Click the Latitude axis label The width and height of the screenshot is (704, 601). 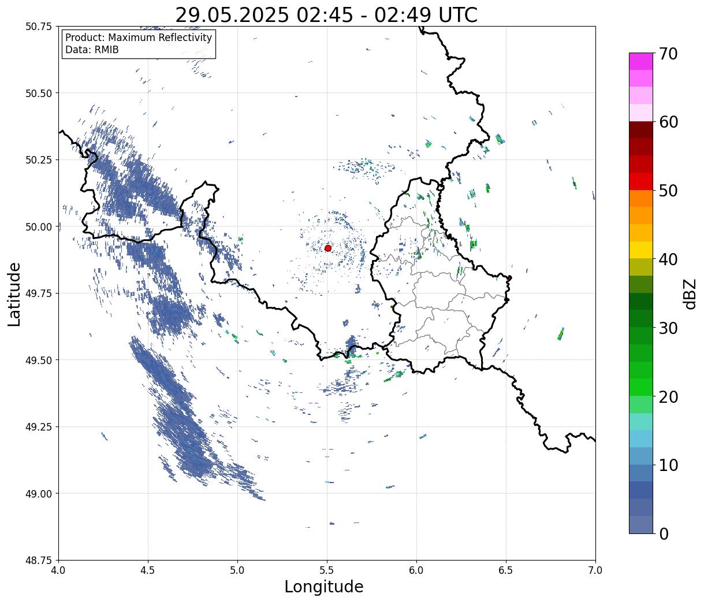(14, 294)
